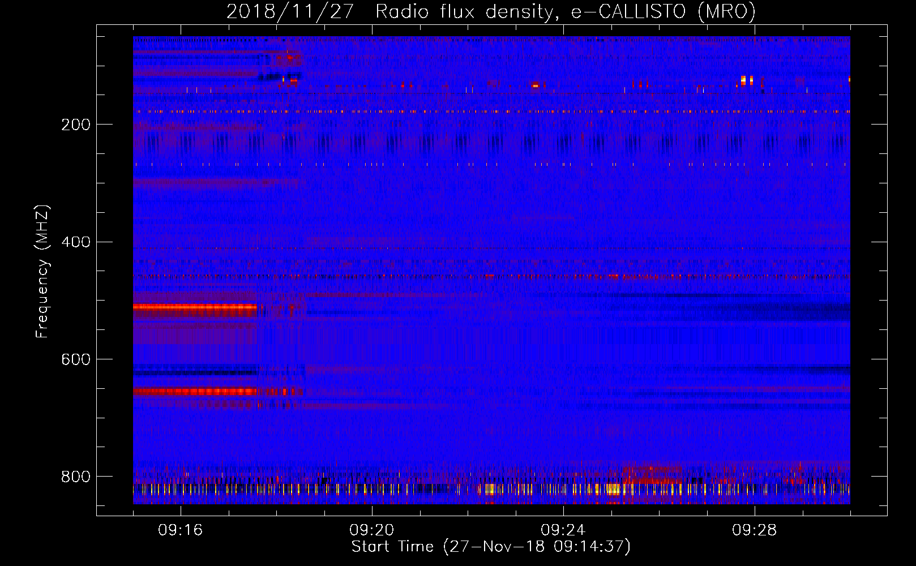Click the '09:16' time tick label
The height and width of the screenshot is (566, 916).
(x=181, y=530)
